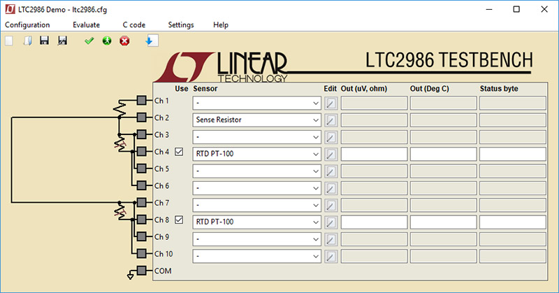The width and height of the screenshot is (559, 293).
Task: Click the green checkmark verify icon
Action: (x=89, y=41)
